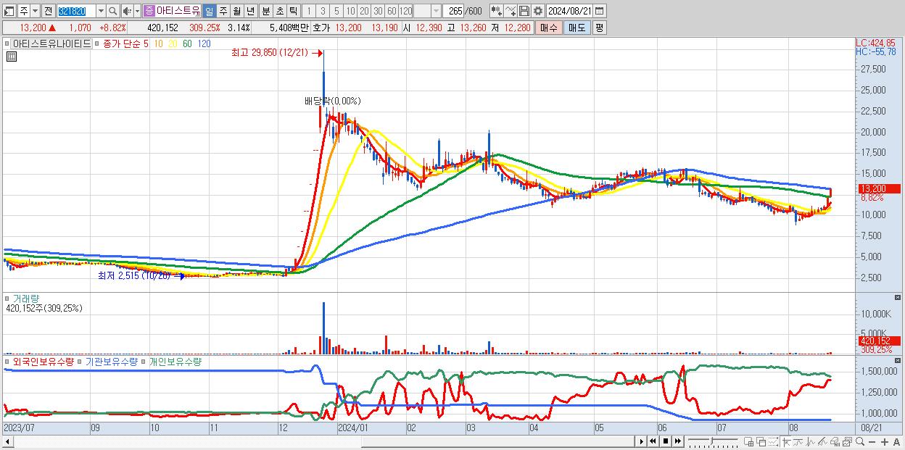Image resolution: width=905 pixels, height=450 pixels.
Task: Click the add candle chart icon
Action: click(497, 11)
